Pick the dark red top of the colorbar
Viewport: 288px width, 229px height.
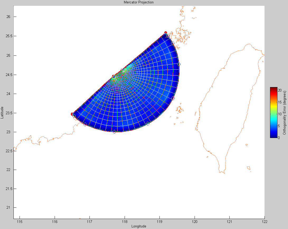pos(273,88)
